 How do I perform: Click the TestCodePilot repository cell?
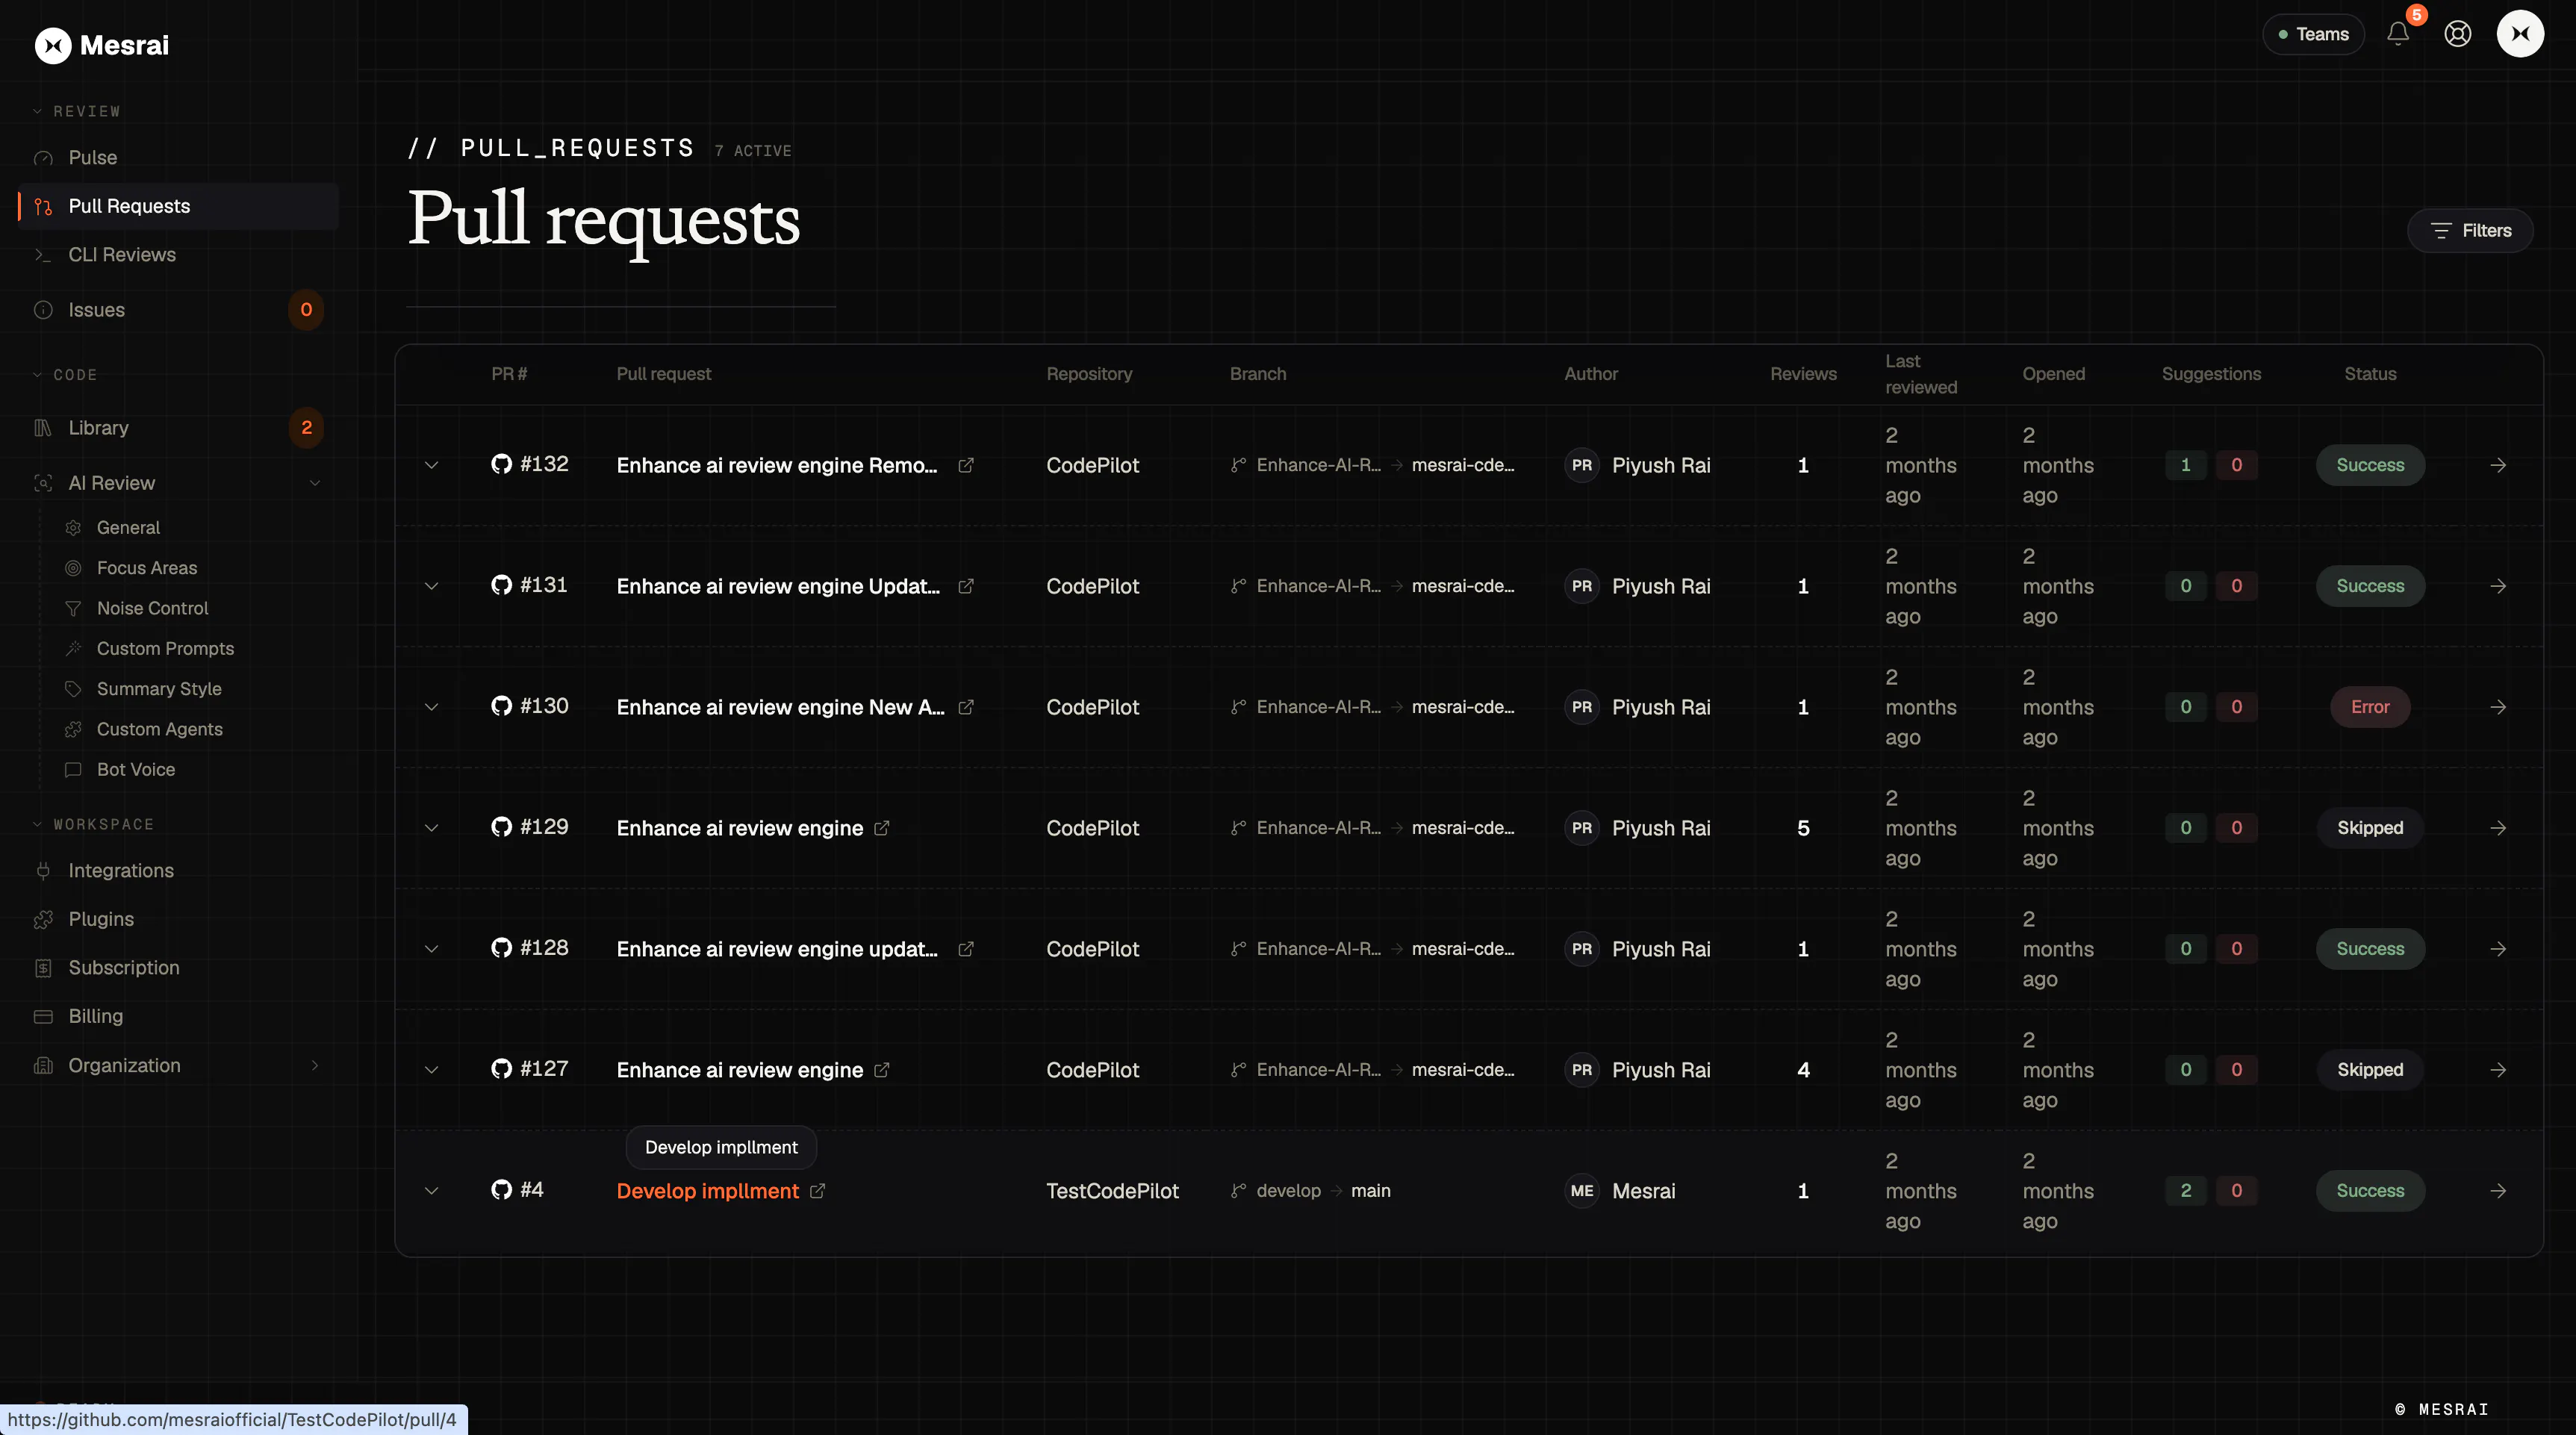click(x=1112, y=1191)
